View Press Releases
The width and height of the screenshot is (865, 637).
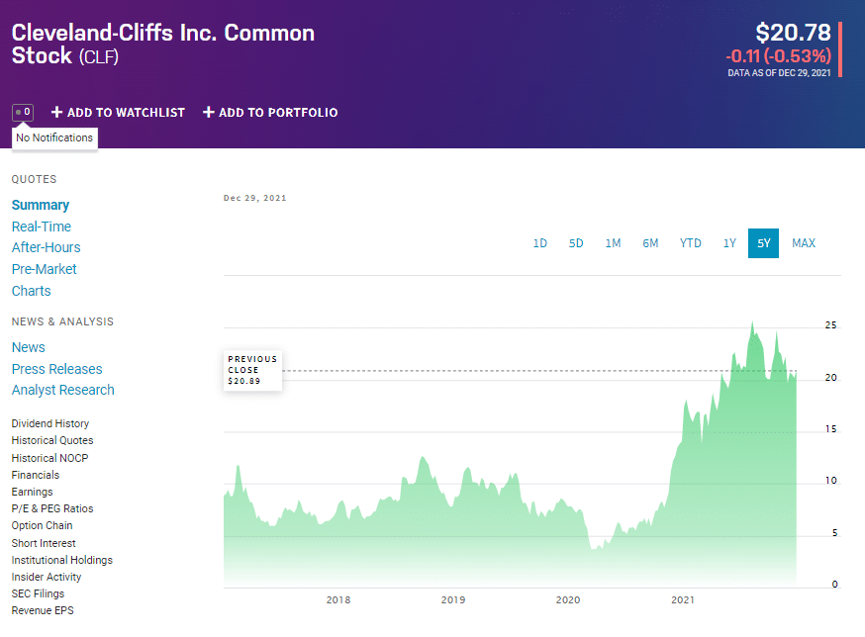[x=56, y=369]
